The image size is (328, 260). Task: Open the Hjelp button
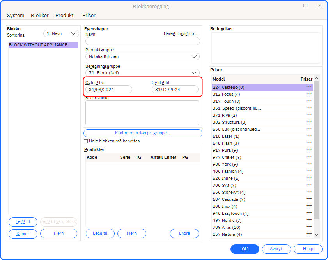point(308,249)
